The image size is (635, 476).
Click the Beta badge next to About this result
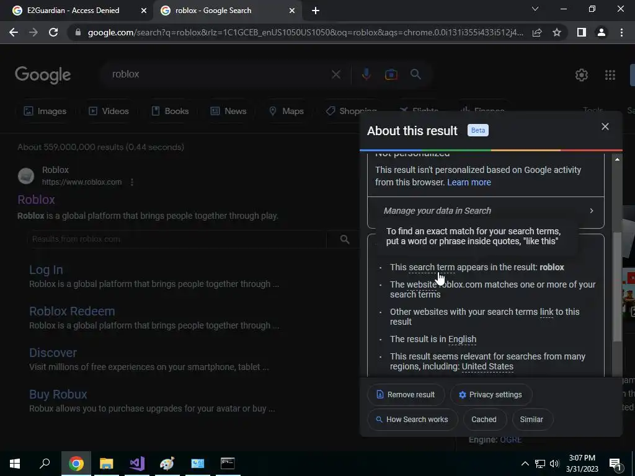[478, 130]
